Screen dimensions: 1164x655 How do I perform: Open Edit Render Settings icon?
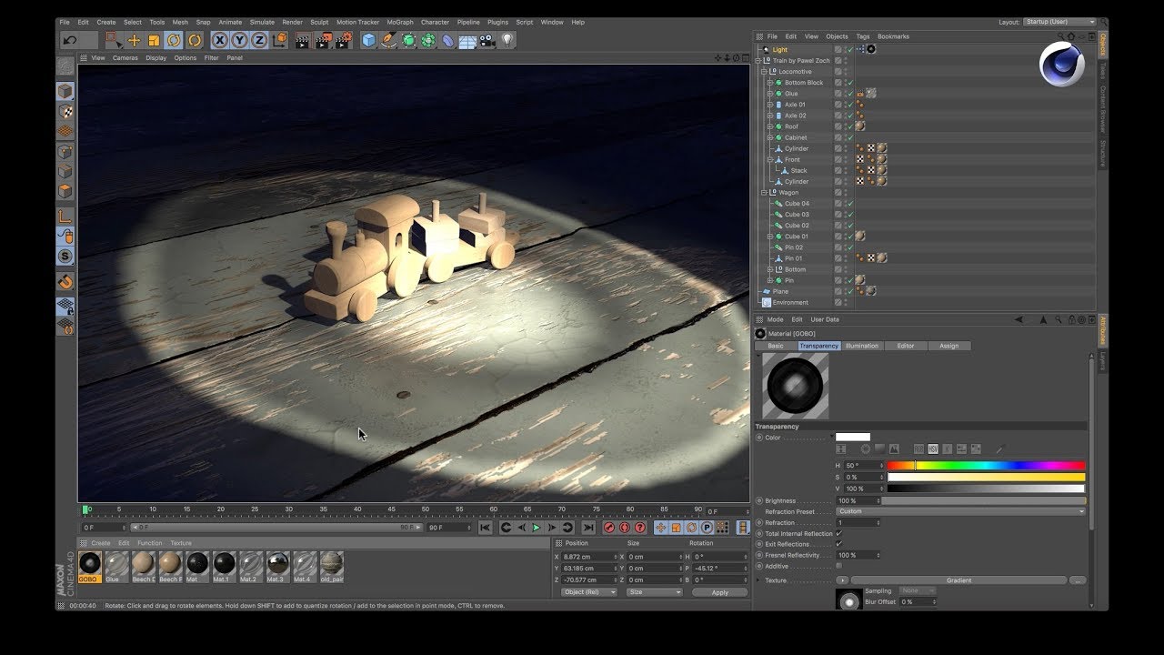[x=344, y=40]
